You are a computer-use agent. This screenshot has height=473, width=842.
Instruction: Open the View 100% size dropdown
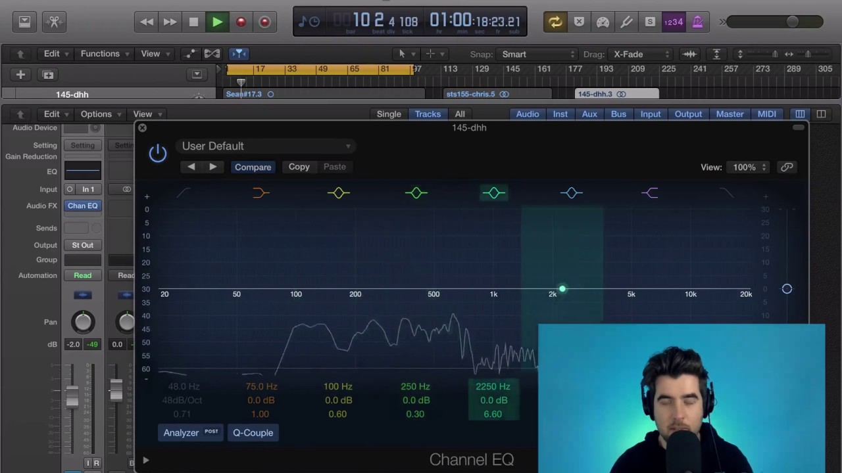click(x=749, y=168)
